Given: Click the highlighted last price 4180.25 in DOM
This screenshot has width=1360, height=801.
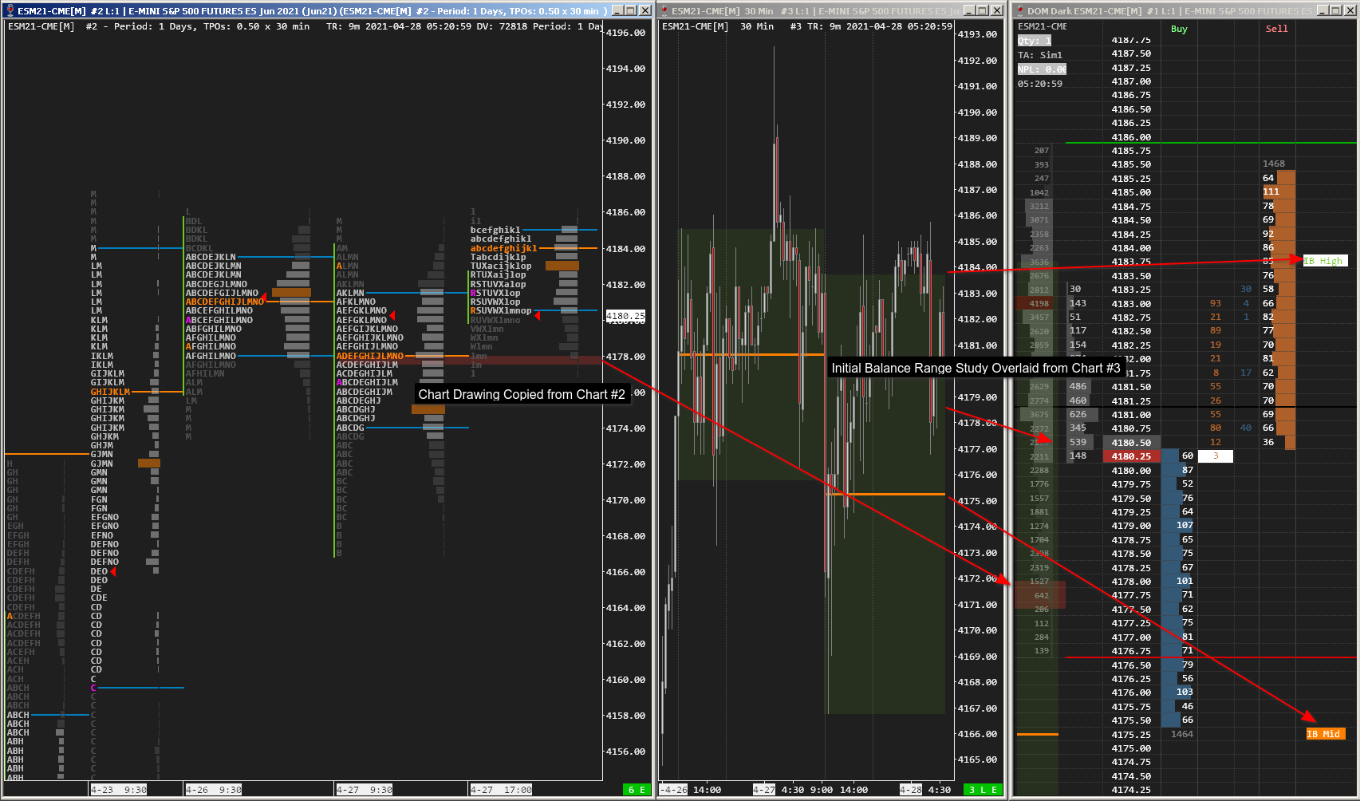Looking at the screenshot, I should (1131, 456).
